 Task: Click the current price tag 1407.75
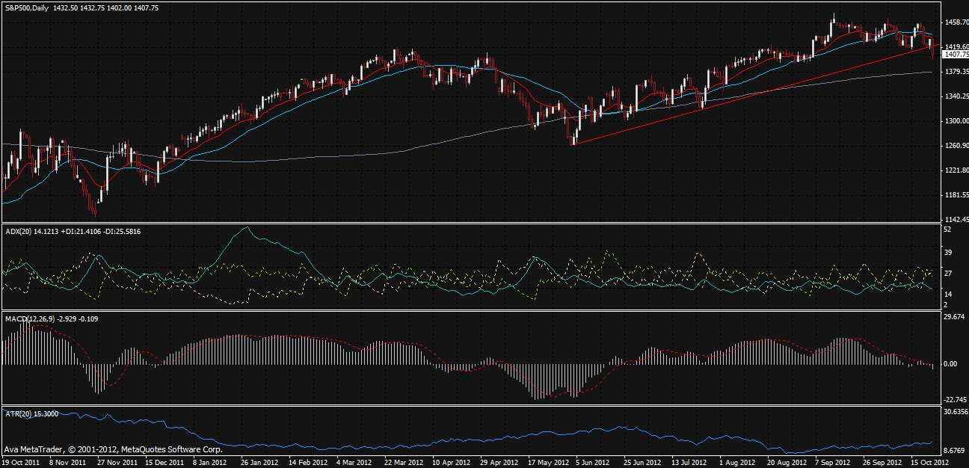click(952, 55)
